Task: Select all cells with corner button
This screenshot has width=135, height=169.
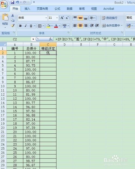Action: pyautogui.click(x=3, y=44)
